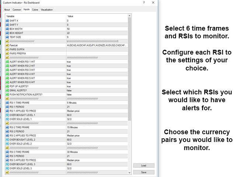Click the OVER BOUGHT LEVEL 1 icon
The height and width of the screenshot is (177, 236).
pyautogui.click(x=7, y=115)
